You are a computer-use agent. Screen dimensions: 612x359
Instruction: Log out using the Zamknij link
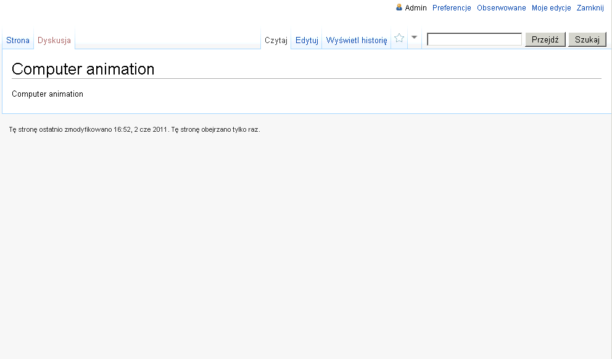(590, 8)
